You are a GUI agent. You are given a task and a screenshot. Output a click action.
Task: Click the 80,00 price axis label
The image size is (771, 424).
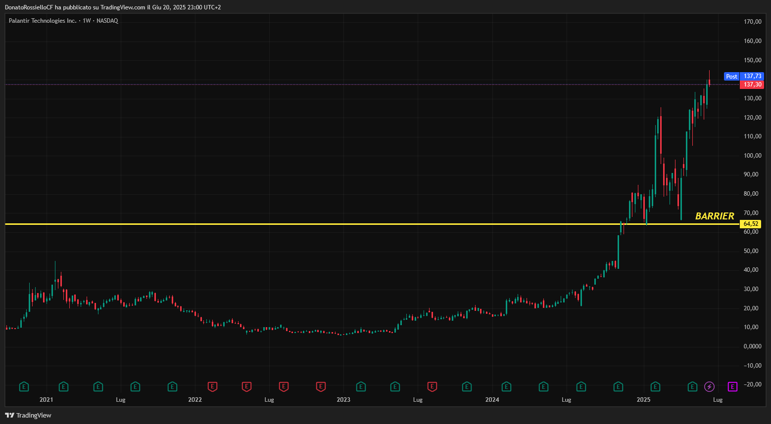click(752, 194)
